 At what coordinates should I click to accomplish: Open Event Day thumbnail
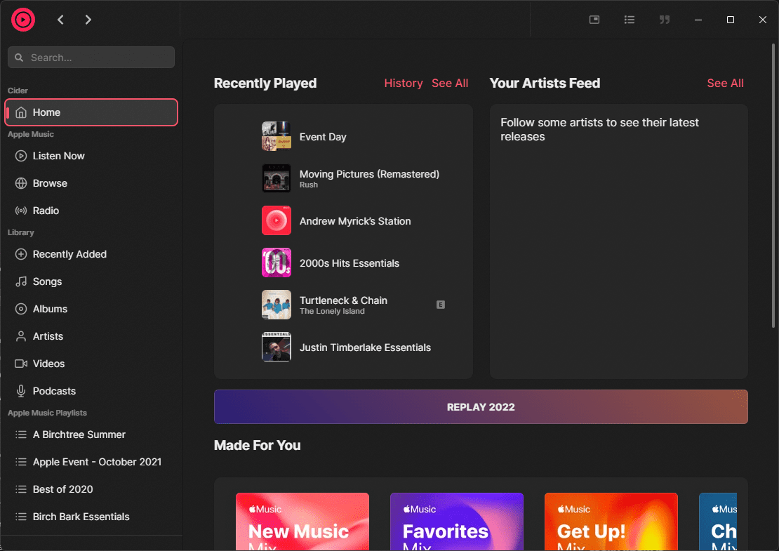point(277,136)
